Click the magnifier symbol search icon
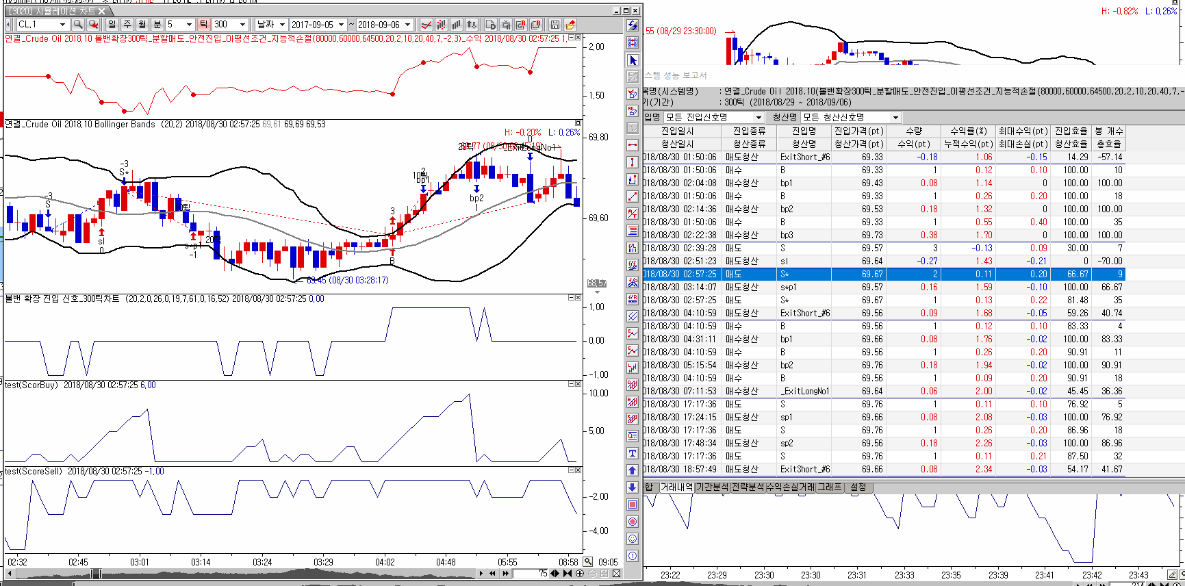This screenshot has height=586, width=1185. click(78, 25)
